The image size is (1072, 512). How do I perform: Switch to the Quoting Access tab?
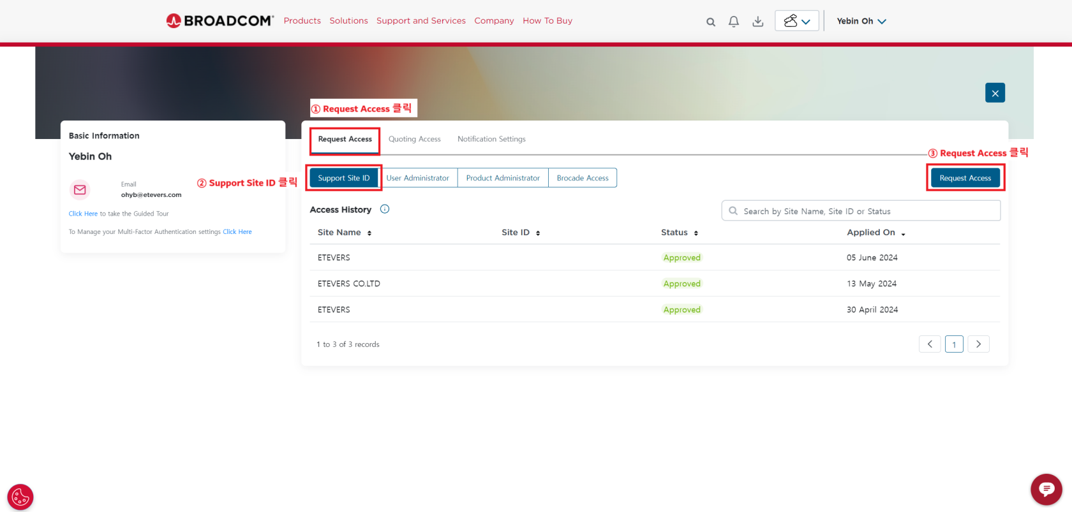[x=414, y=139]
